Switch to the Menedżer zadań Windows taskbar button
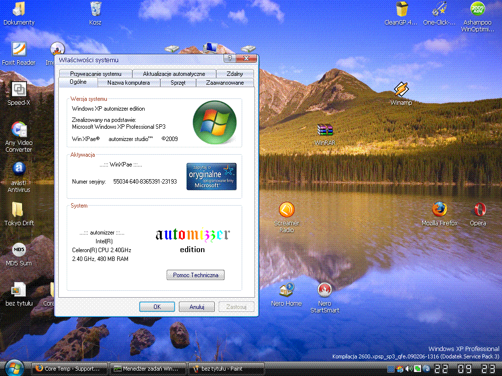The height and width of the screenshot is (376, 502). coord(148,369)
